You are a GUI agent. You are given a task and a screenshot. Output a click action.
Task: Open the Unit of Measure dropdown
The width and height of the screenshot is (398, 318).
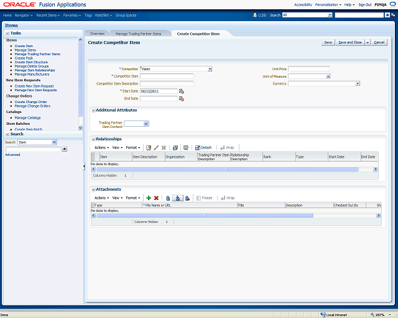click(x=327, y=76)
